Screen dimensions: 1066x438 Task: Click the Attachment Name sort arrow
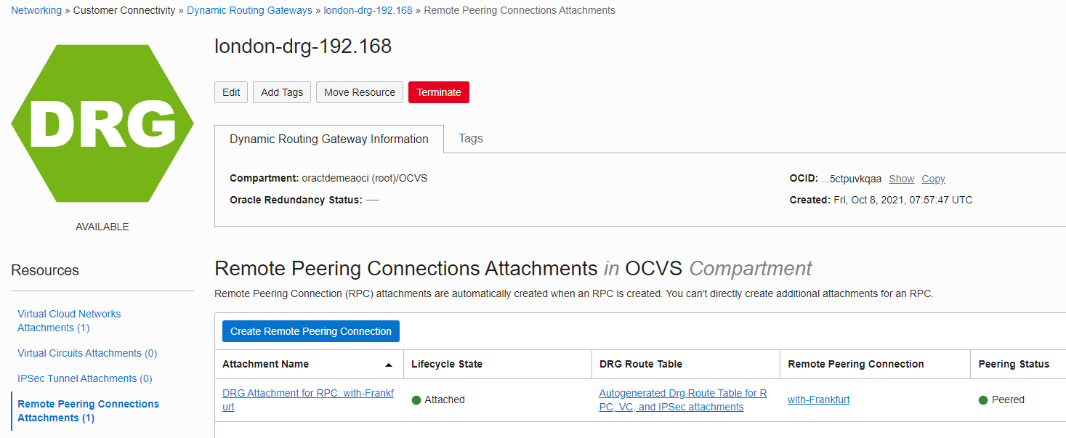click(x=389, y=365)
